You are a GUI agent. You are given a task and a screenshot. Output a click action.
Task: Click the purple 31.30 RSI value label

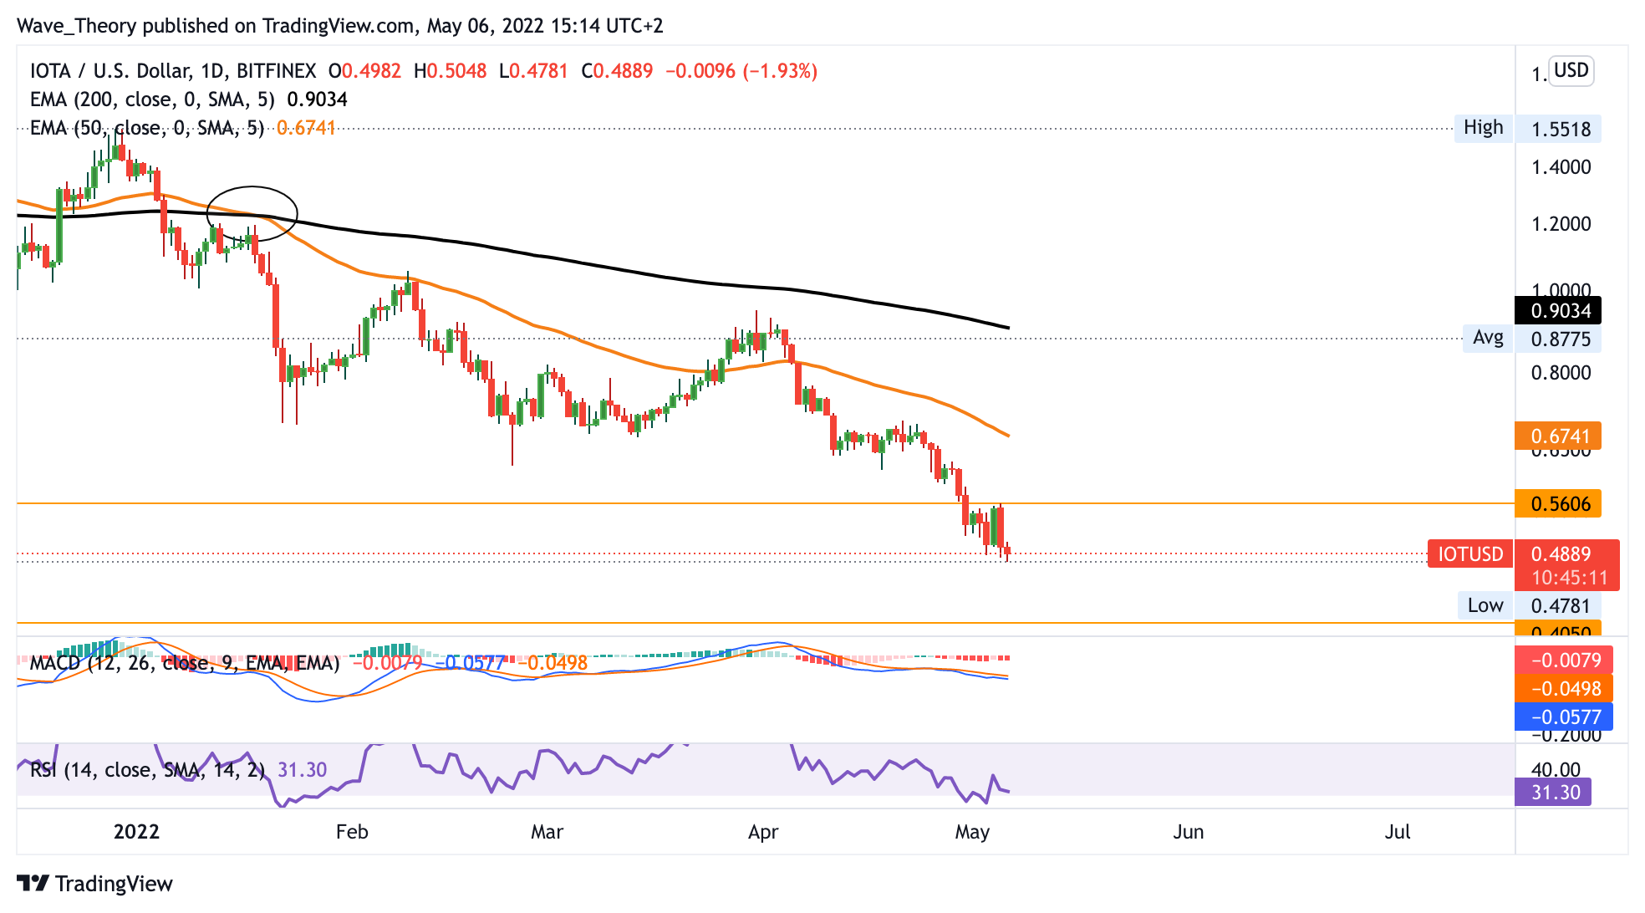click(x=1554, y=793)
